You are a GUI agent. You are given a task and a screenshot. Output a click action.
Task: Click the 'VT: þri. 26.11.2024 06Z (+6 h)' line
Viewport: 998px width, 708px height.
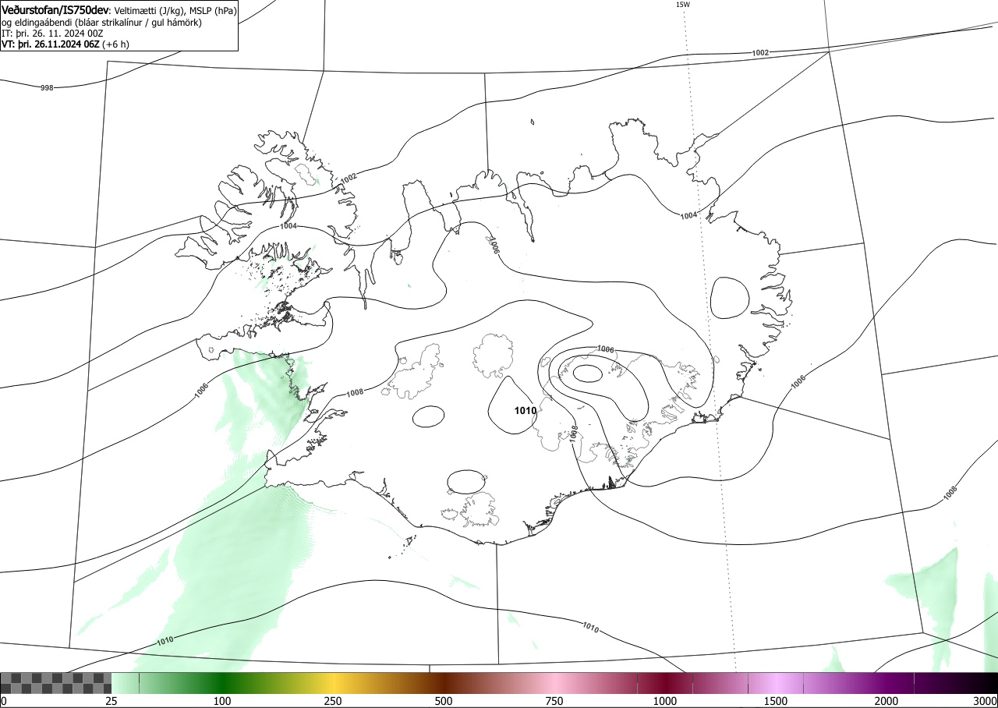pyautogui.click(x=65, y=44)
